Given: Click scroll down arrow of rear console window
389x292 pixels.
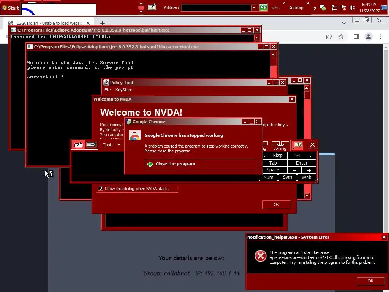Looking at the screenshot, I should tap(307, 196).
